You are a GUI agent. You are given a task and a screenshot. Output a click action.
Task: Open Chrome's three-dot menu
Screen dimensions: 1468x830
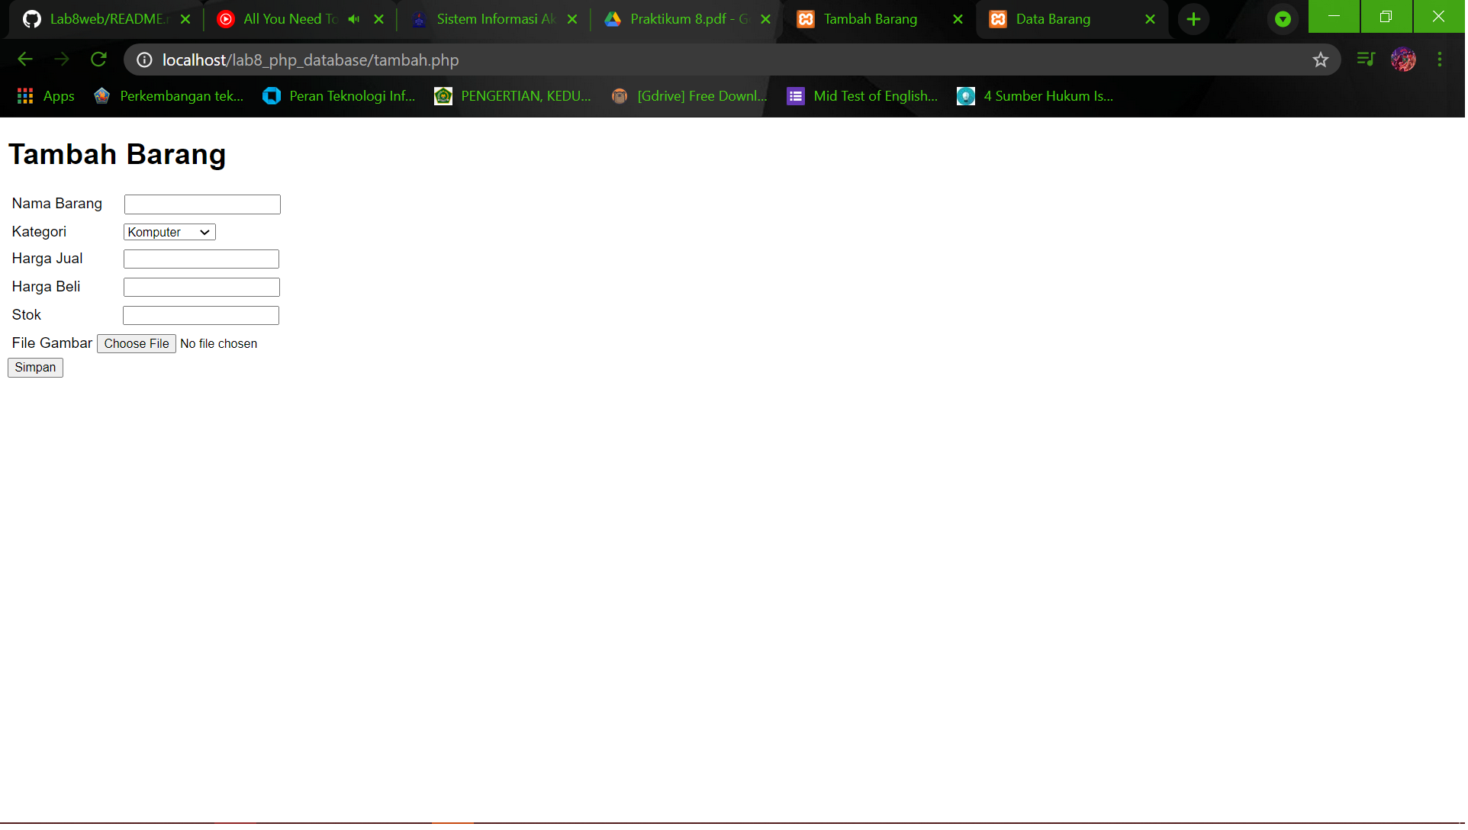coord(1441,60)
